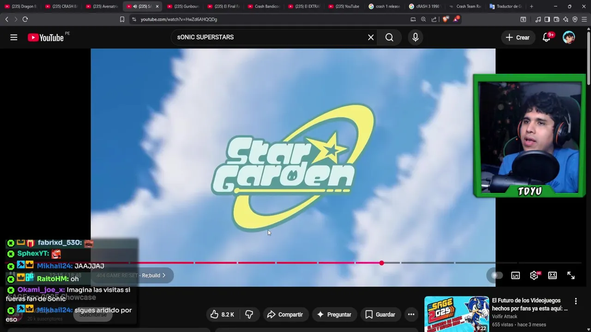Viewport: 591px width, 332px height.
Task: Open YouTube notifications bell
Action: 547,37
